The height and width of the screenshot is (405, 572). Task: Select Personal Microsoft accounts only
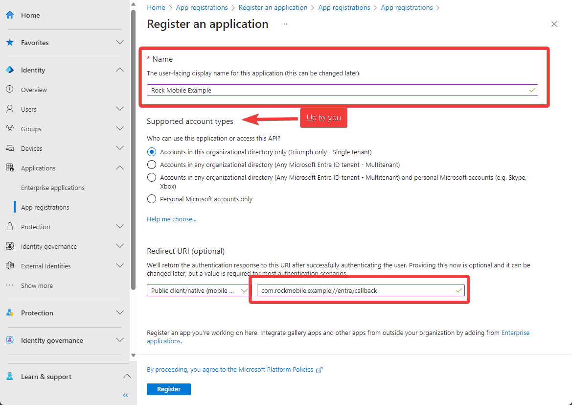(151, 199)
